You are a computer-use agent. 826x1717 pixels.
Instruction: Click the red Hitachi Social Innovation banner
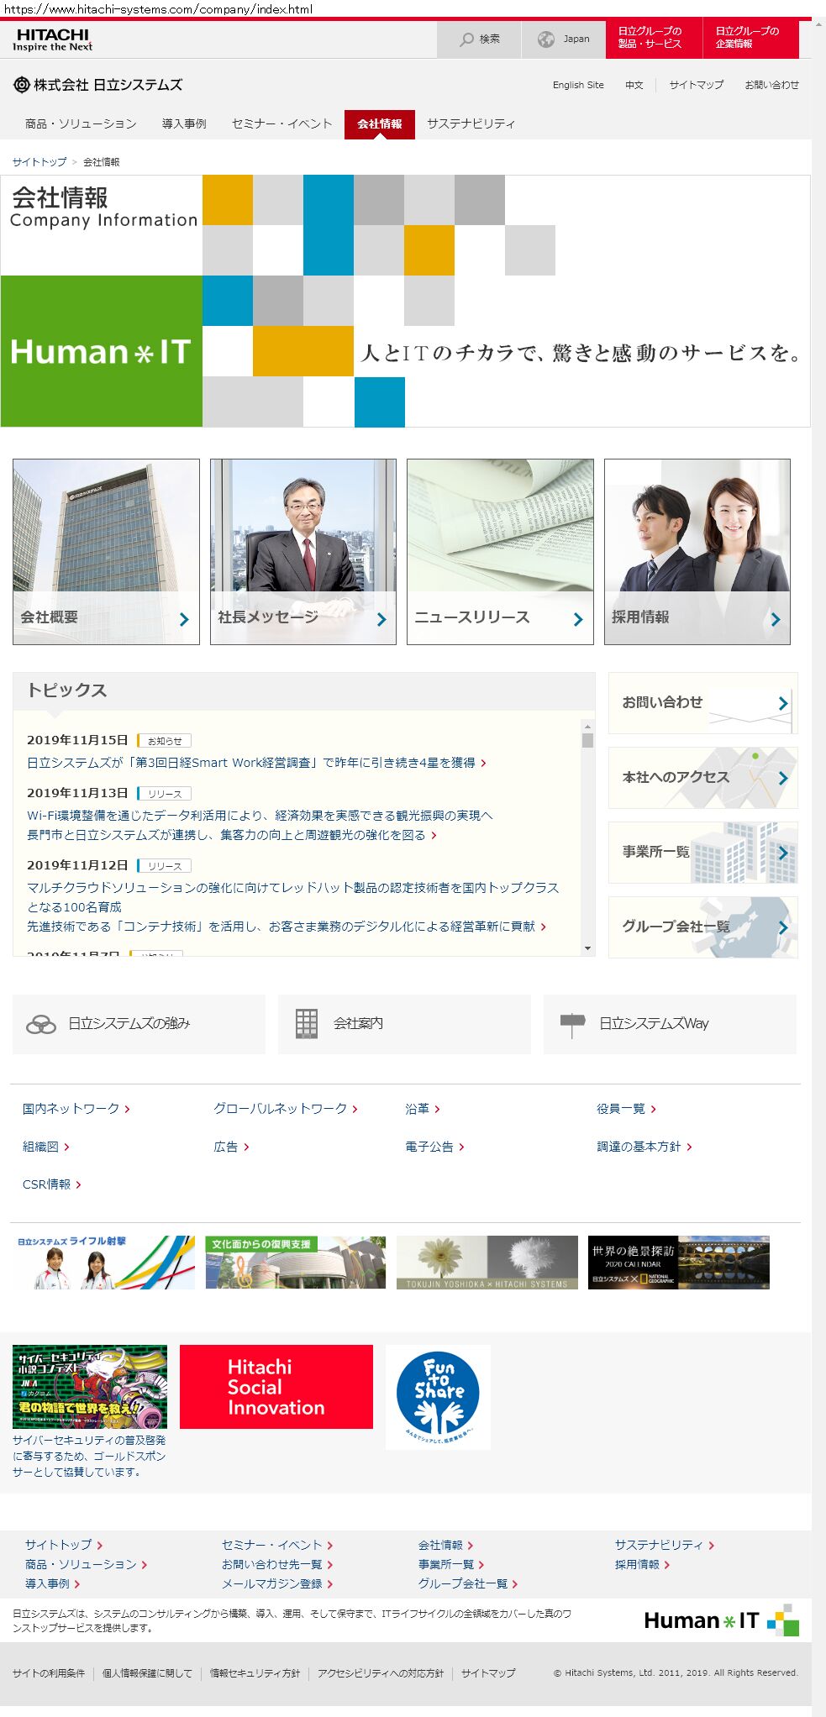click(276, 1387)
